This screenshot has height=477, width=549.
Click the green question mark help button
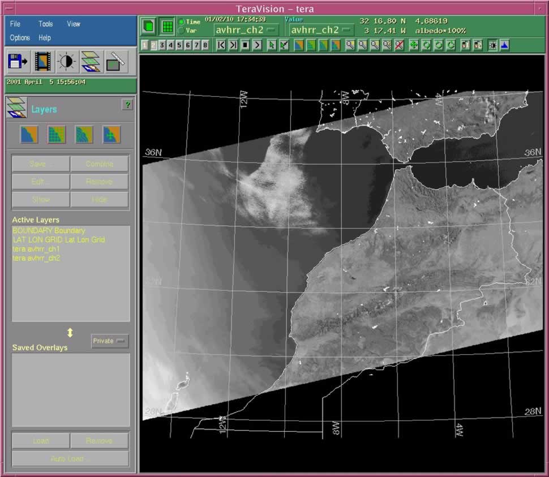click(127, 105)
